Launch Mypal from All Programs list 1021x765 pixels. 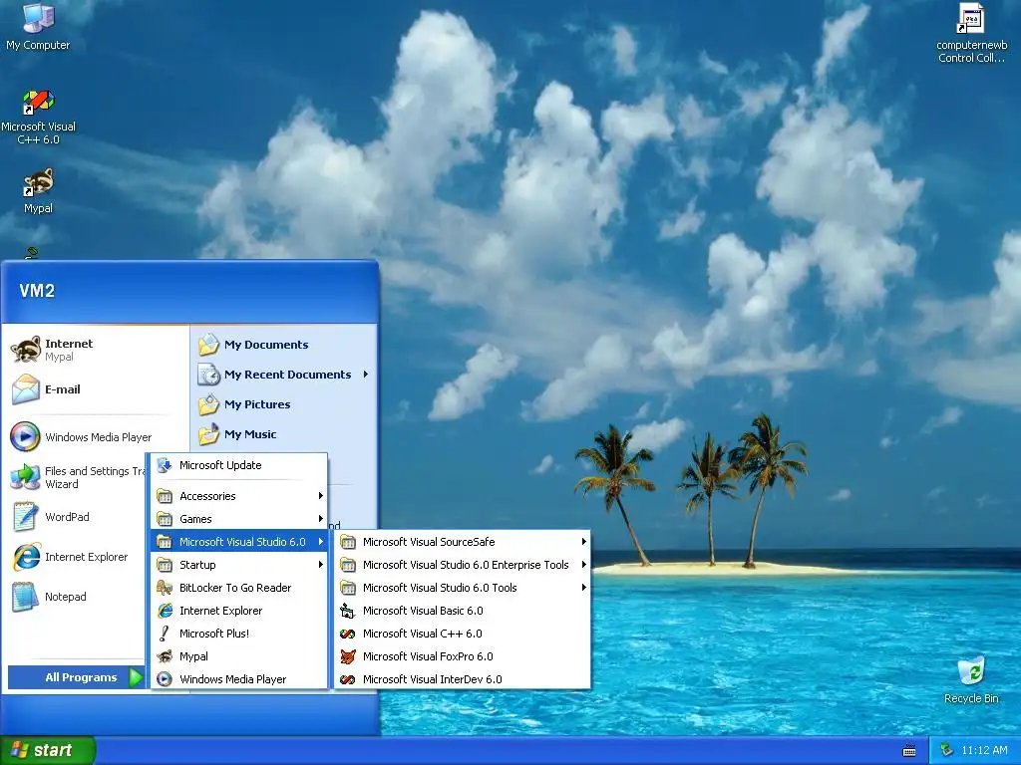pos(239,656)
